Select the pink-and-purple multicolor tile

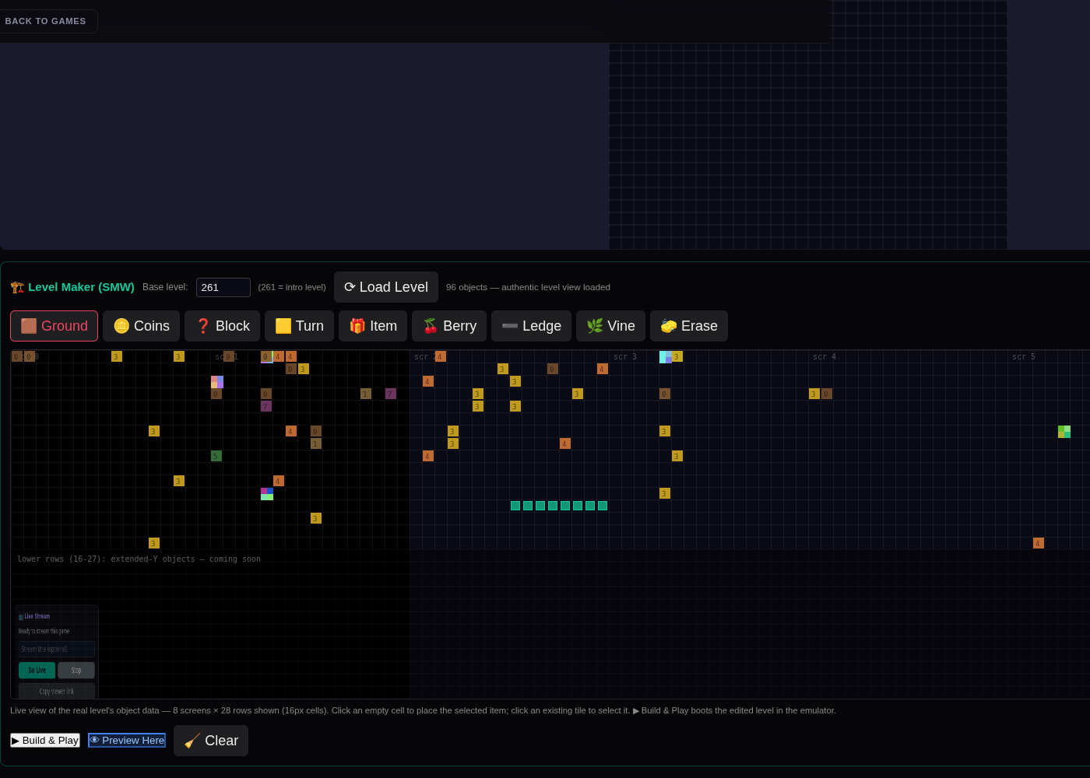[217, 382]
